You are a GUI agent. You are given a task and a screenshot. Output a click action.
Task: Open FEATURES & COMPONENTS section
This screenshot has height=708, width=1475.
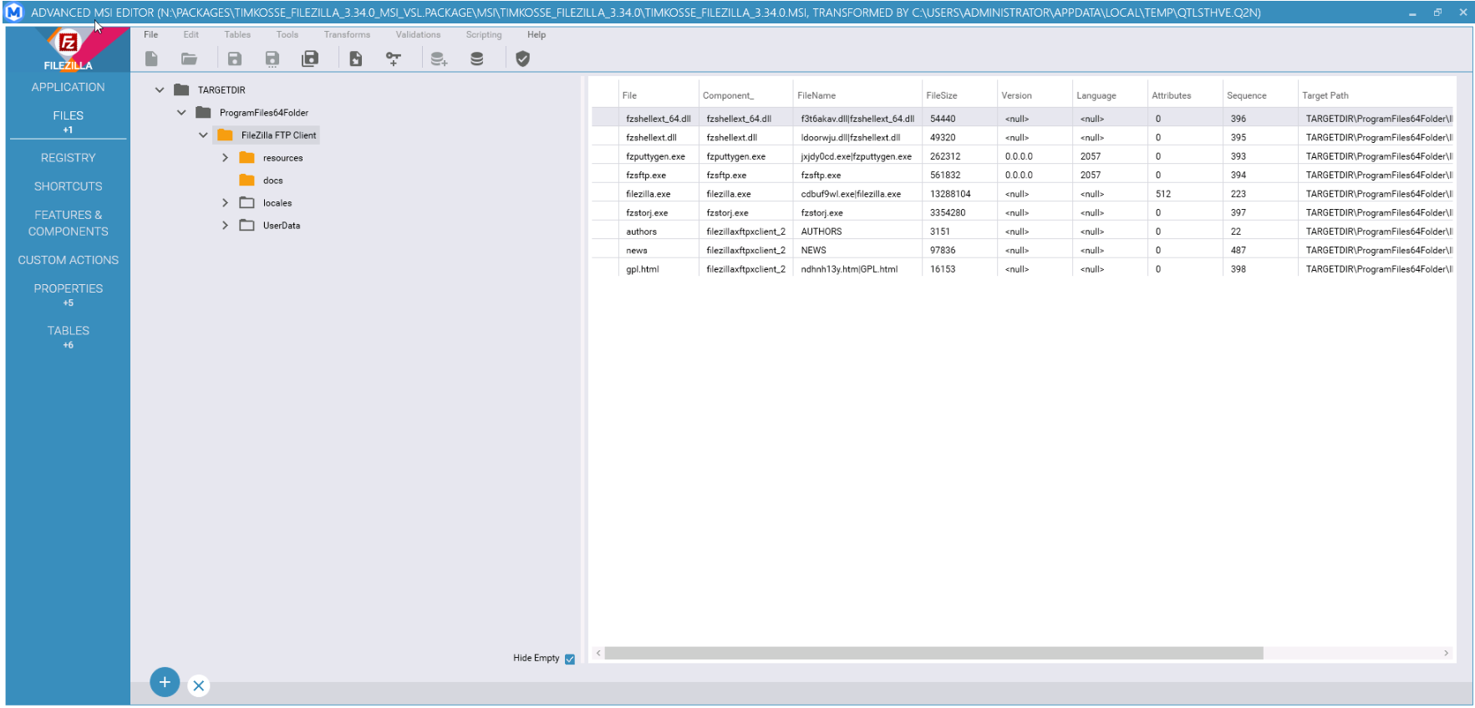pyautogui.click(x=69, y=223)
